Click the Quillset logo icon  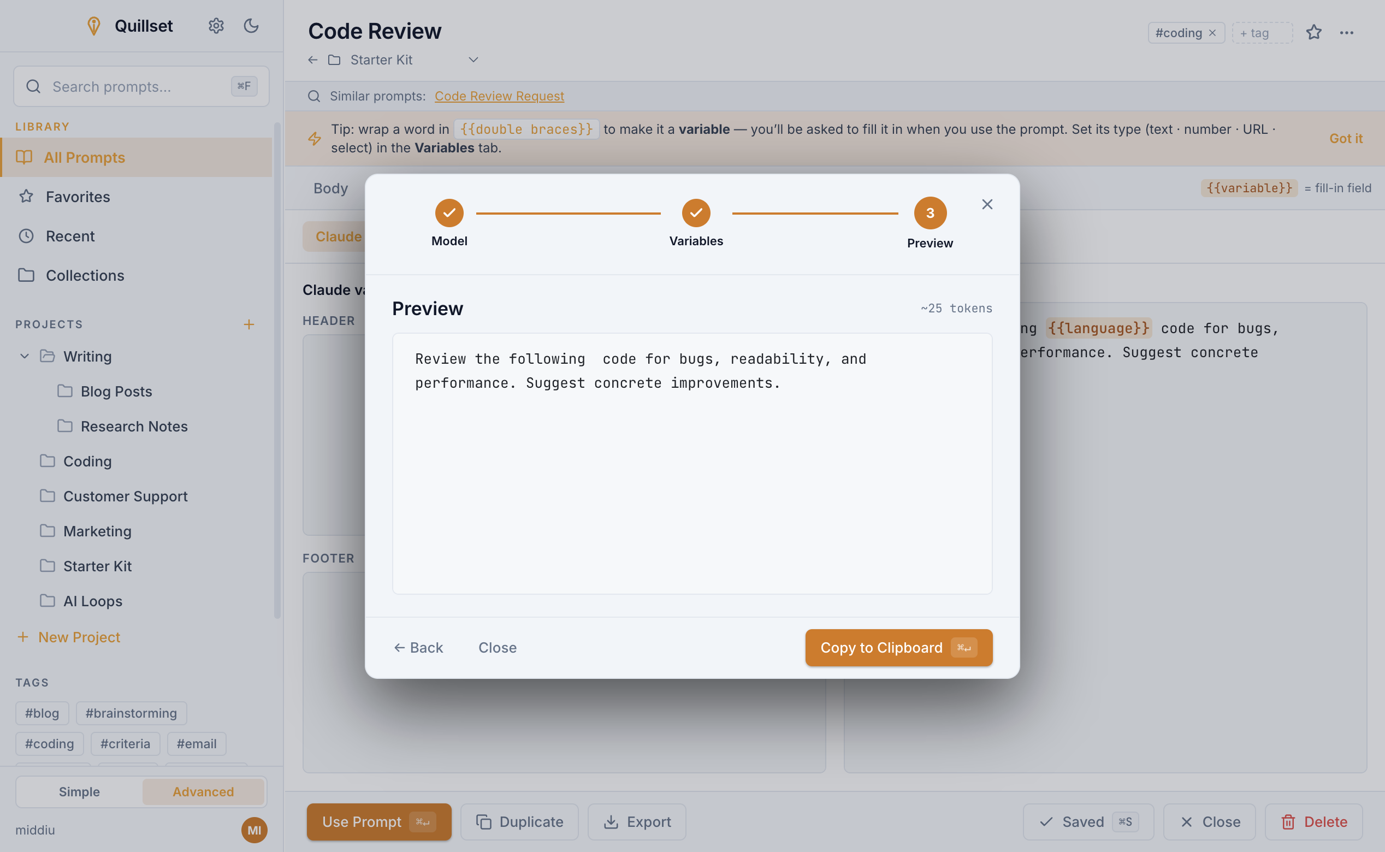tap(93, 26)
